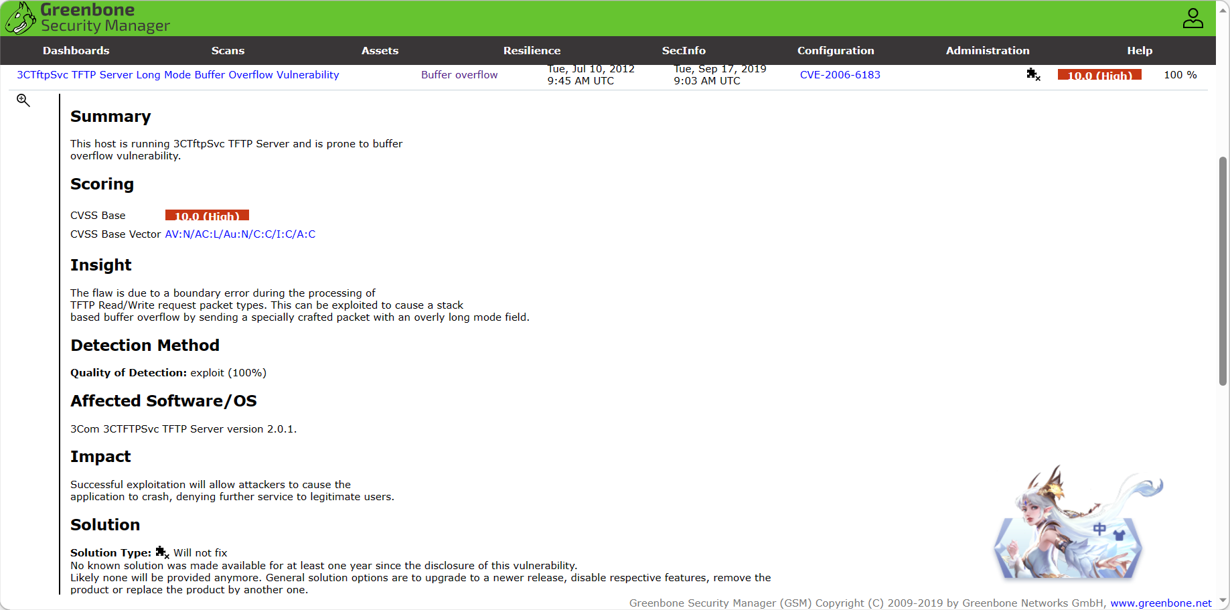The image size is (1230, 610).
Task: Click the 10.0 (High) severity bar in row
Action: tap(1099, 75)
